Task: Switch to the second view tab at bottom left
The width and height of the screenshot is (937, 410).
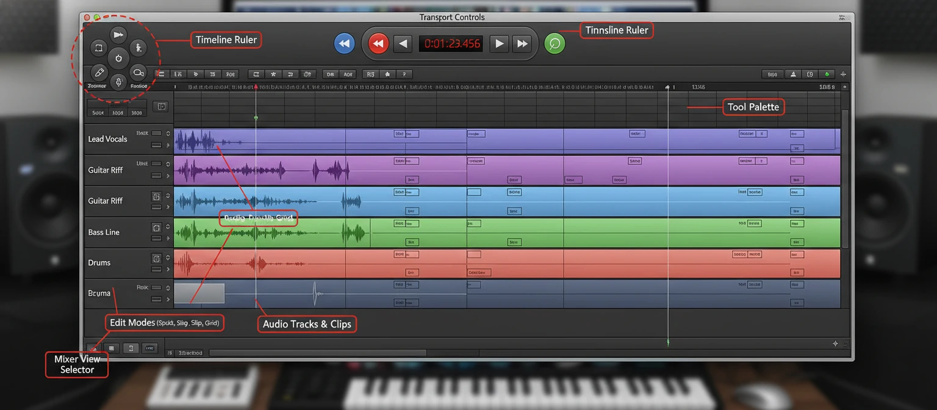Action: (x=112, y=348)
